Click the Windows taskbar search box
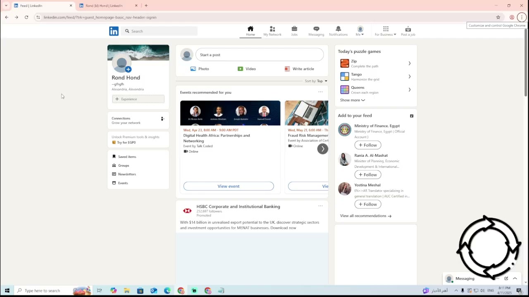Screen dimensions: 529x297 click(x=53, y=291)
